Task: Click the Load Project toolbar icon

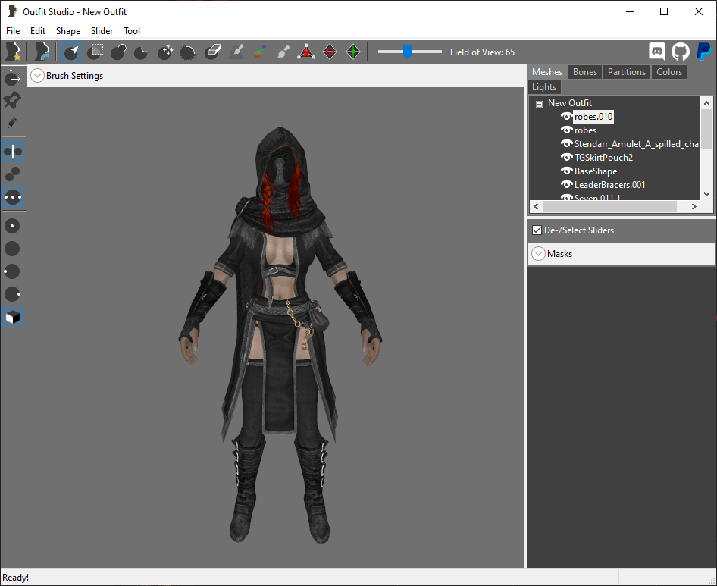Action: (43, 52)
